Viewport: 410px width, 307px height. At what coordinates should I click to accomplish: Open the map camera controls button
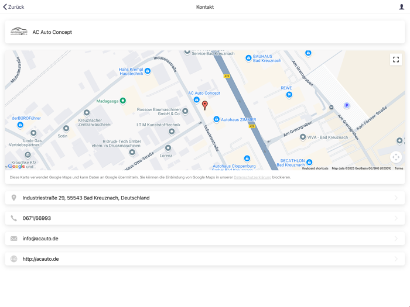[x=395, y=157]
